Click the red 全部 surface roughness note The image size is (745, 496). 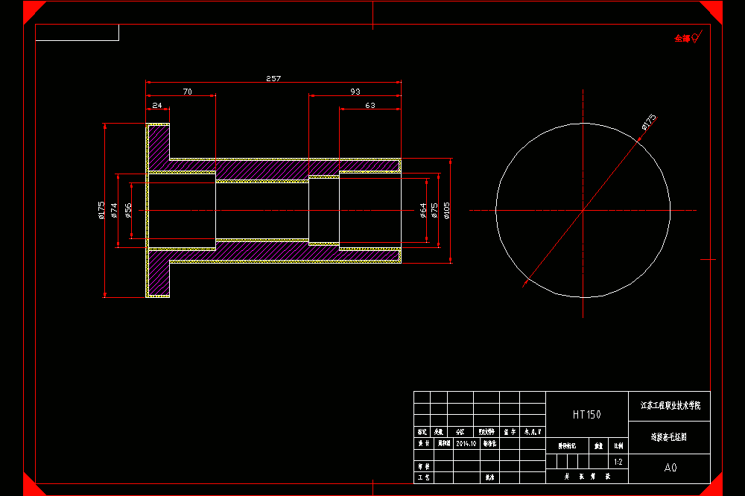pos(682,39)
